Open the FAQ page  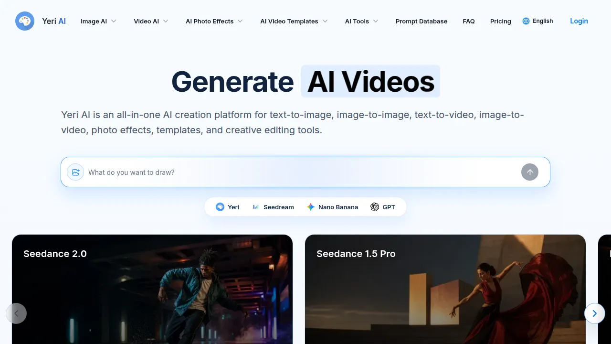click(469, 21)
